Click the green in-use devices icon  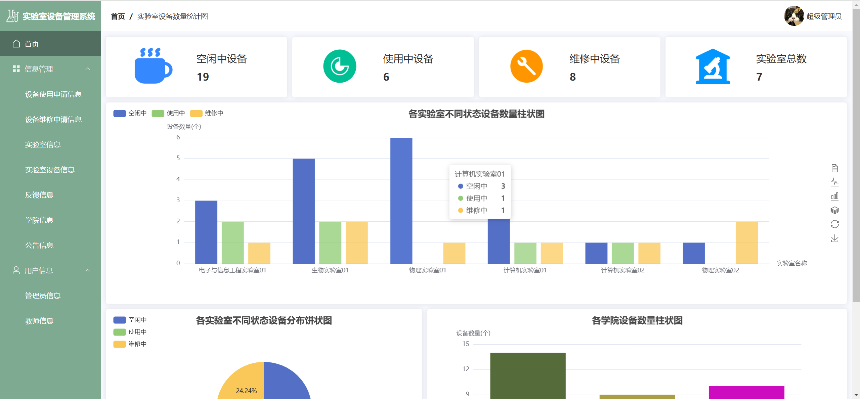[x=340, y=66]
